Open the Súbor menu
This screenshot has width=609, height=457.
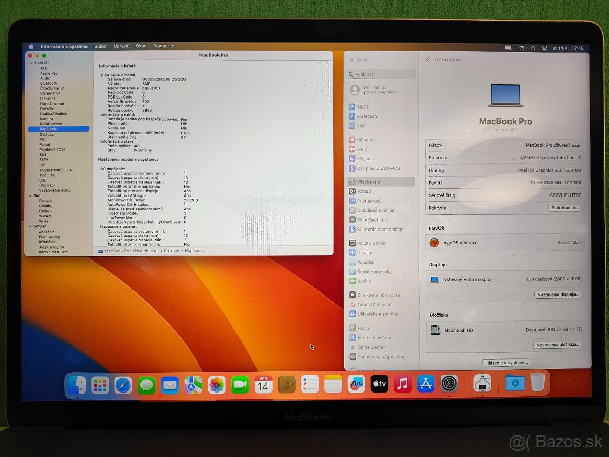click(100, 46)
